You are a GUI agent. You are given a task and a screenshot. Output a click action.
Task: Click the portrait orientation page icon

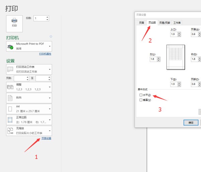(10, 98)
